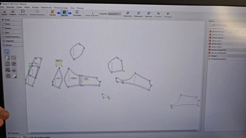Screen dimensions: 246x138
Task: Select the gray silhouette detail tool icon
Action: pos(7,58)
